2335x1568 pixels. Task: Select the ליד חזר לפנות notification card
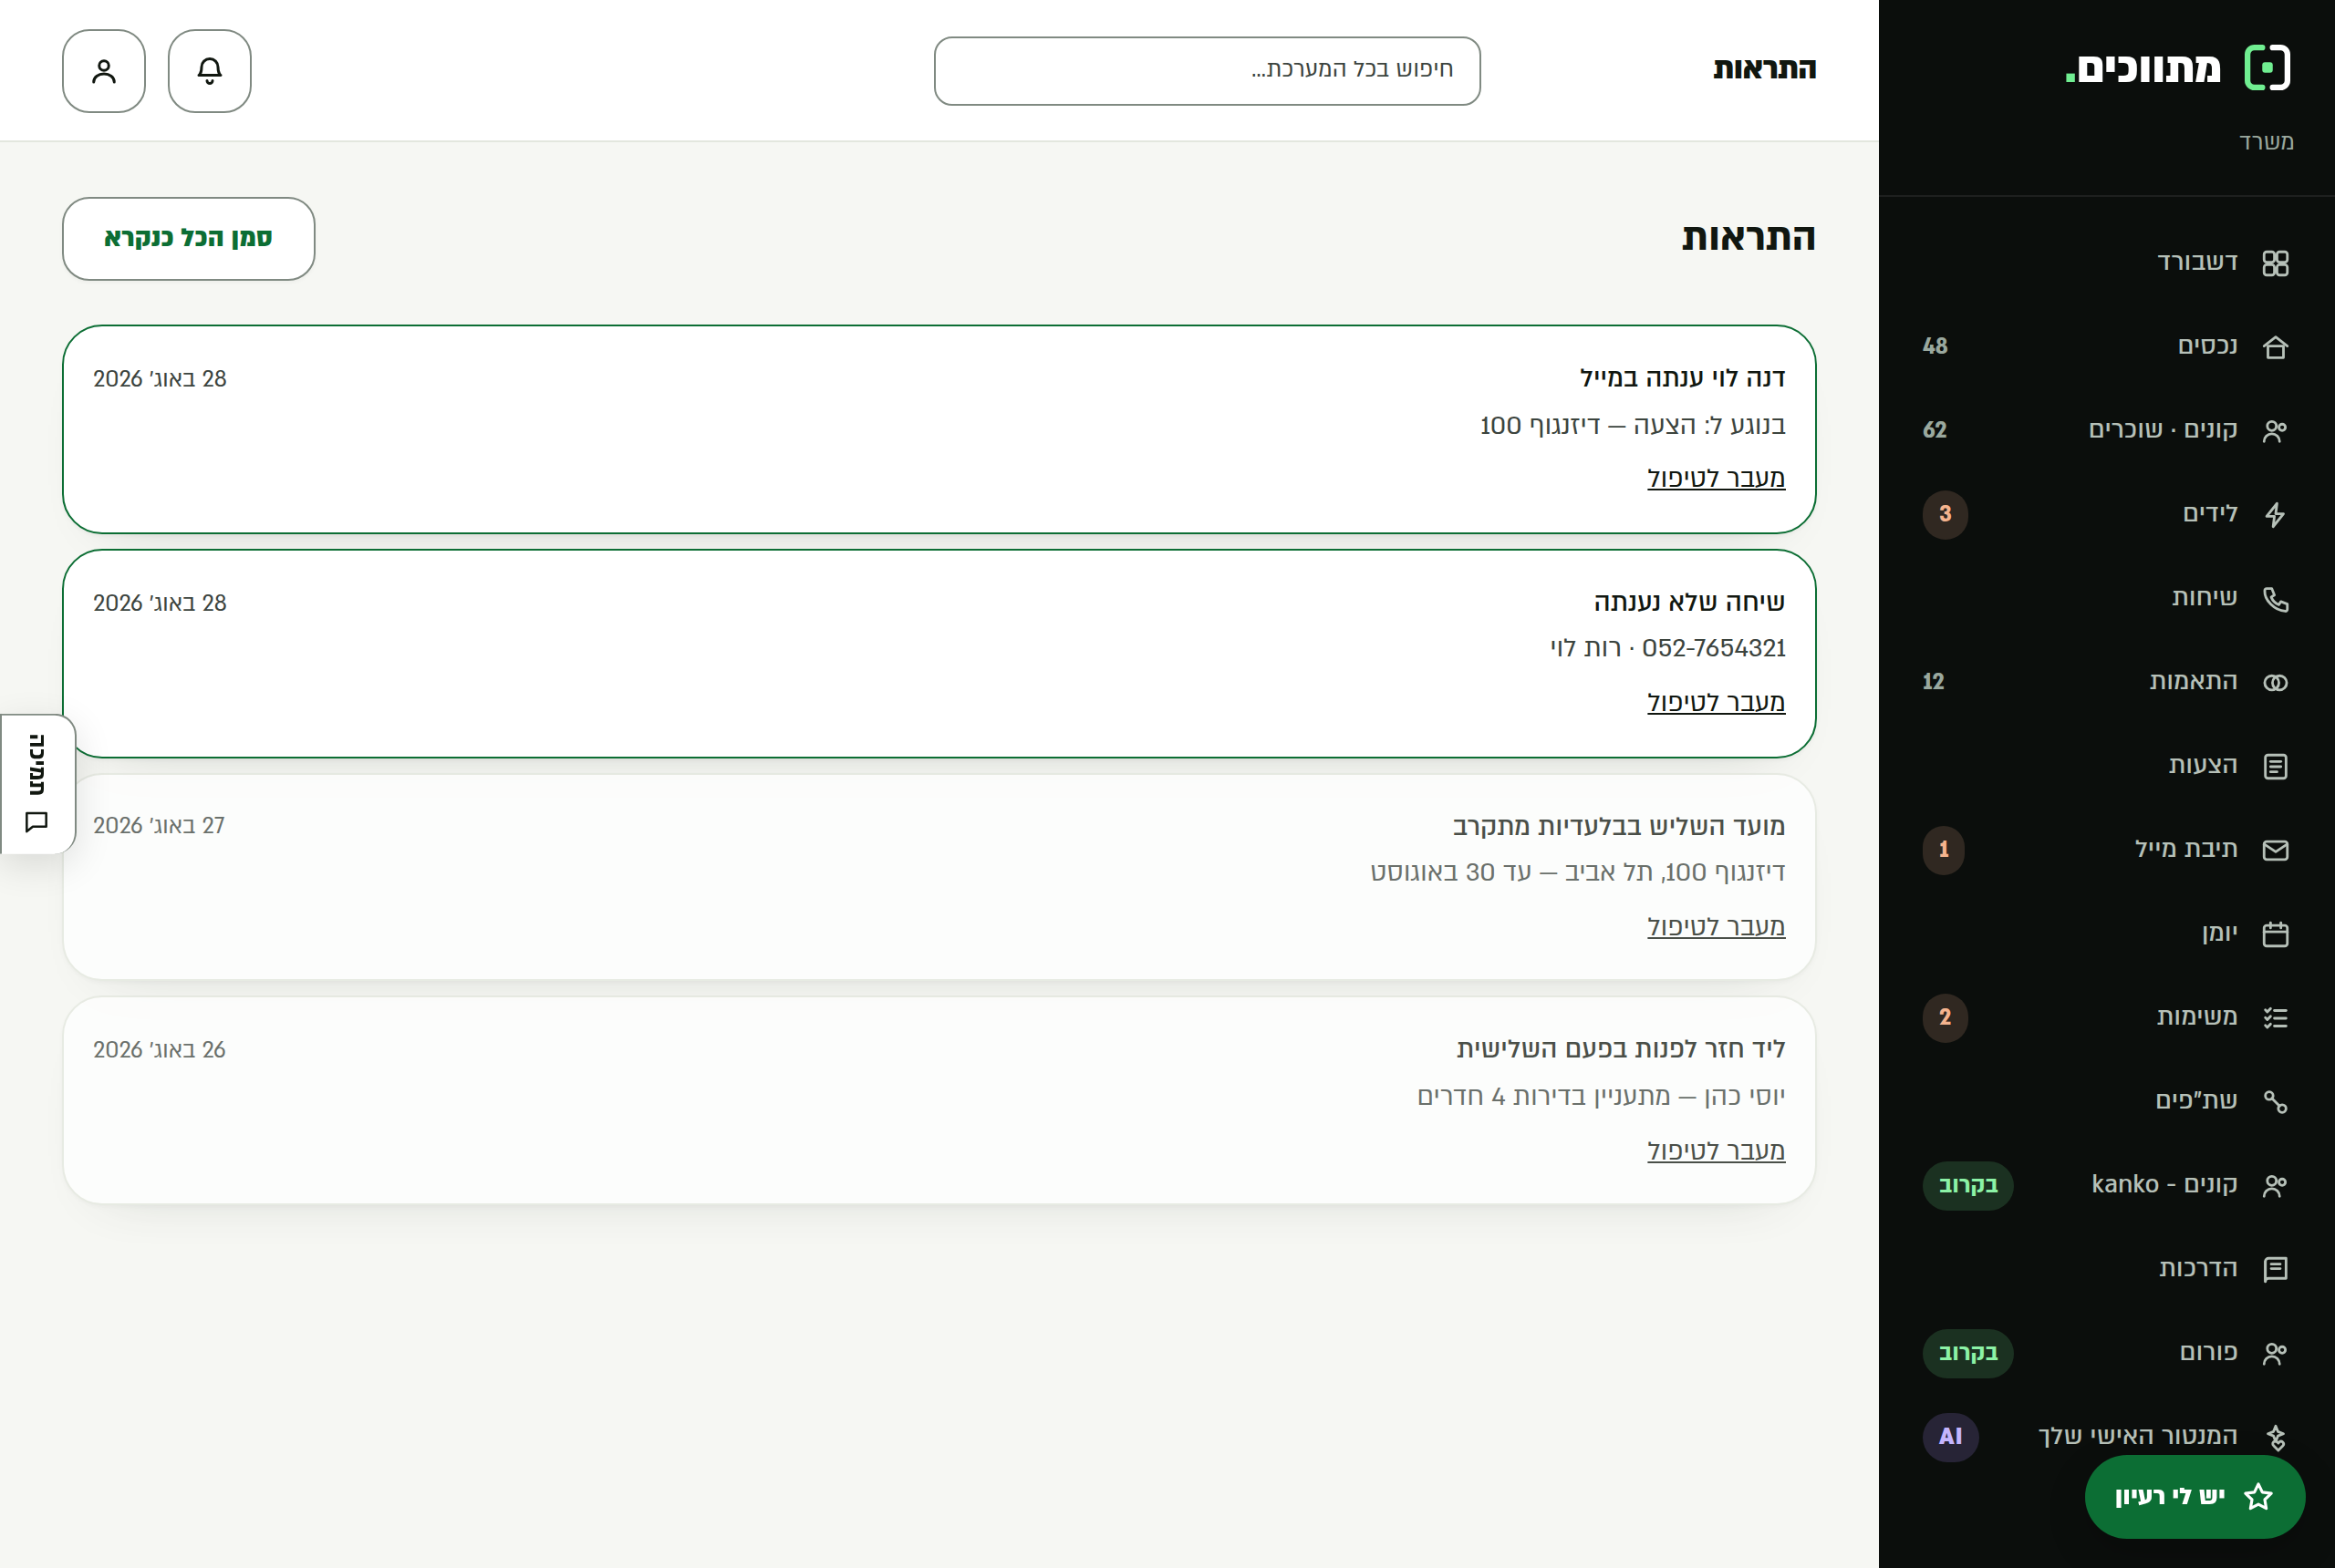pos(939,1099)
